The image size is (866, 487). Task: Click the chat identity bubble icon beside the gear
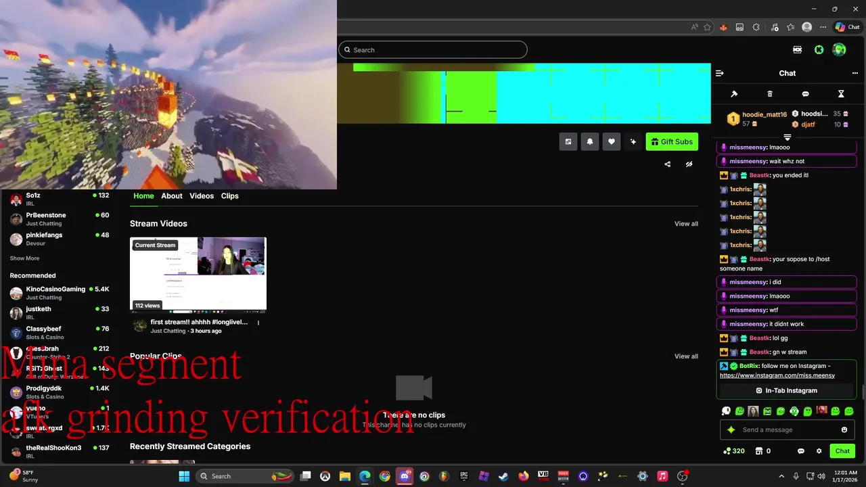tap(801, 451)
